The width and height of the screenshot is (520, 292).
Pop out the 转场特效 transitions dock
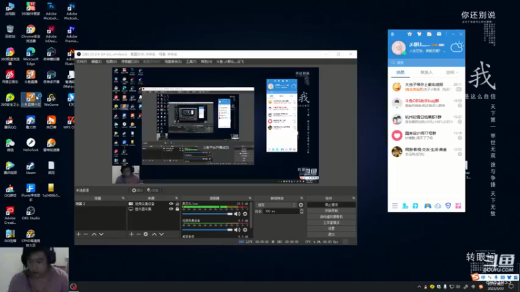coord(302,199)
